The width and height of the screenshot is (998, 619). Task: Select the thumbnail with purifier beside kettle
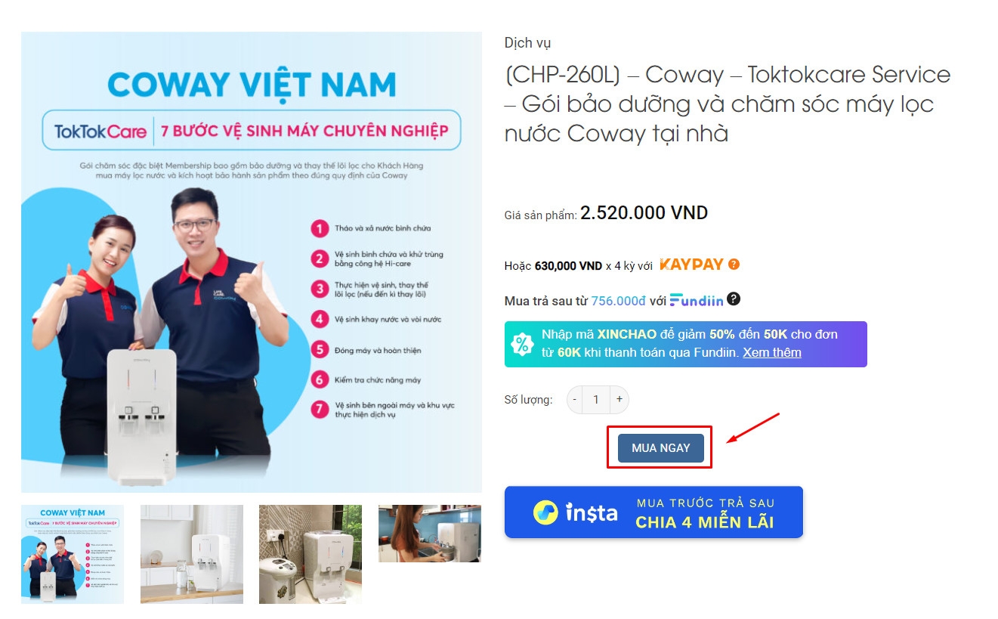tap(311, 554)
